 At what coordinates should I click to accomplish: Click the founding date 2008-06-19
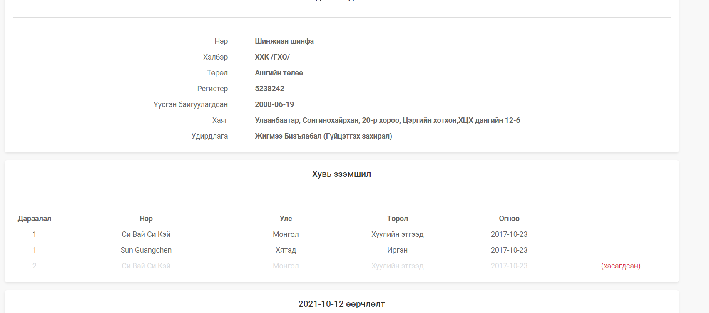coord(274,104)
